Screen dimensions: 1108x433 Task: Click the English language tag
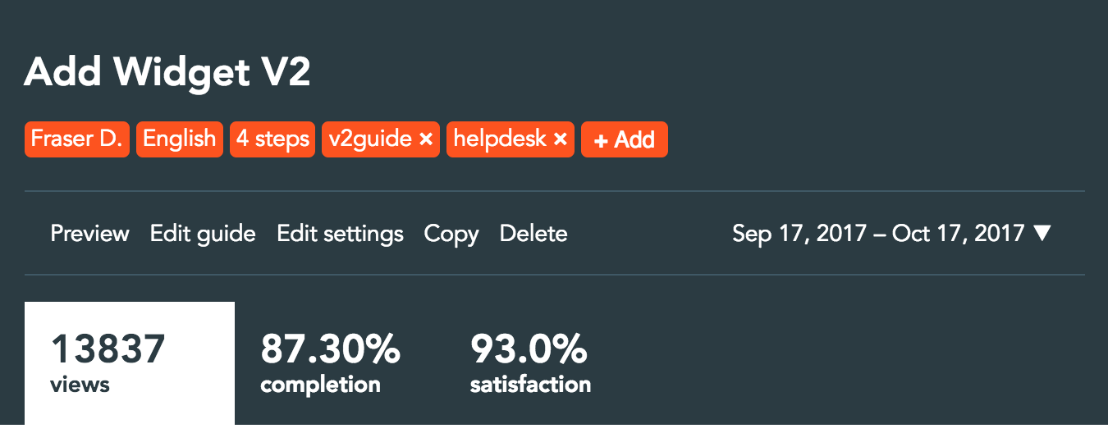click(179, 139)
